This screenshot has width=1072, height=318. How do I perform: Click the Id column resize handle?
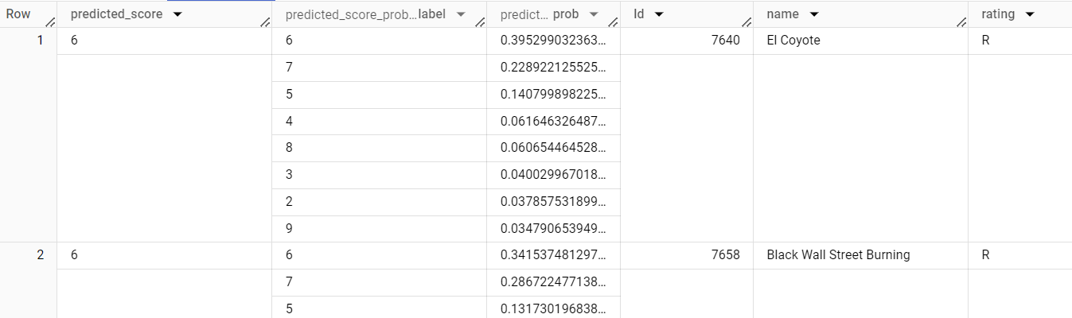747,22
